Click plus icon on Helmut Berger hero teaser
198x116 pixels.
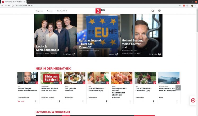pos(159,54)
